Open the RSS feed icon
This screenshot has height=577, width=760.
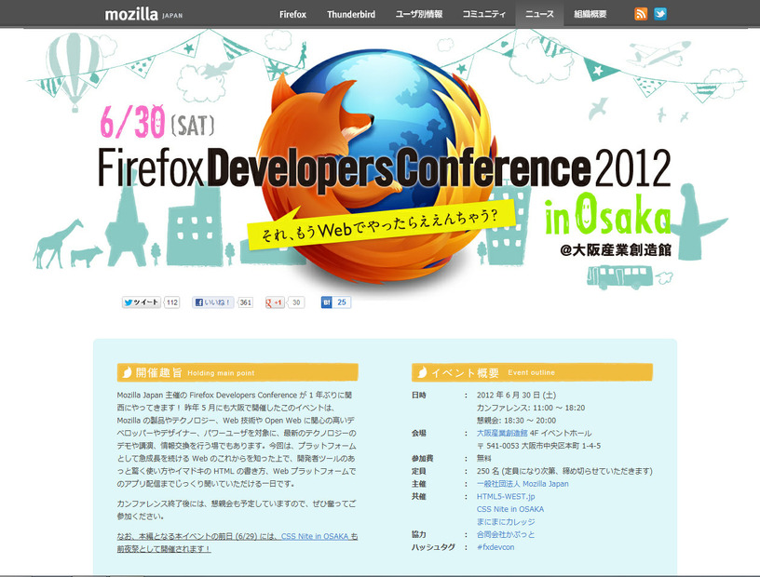pos(641,14)
